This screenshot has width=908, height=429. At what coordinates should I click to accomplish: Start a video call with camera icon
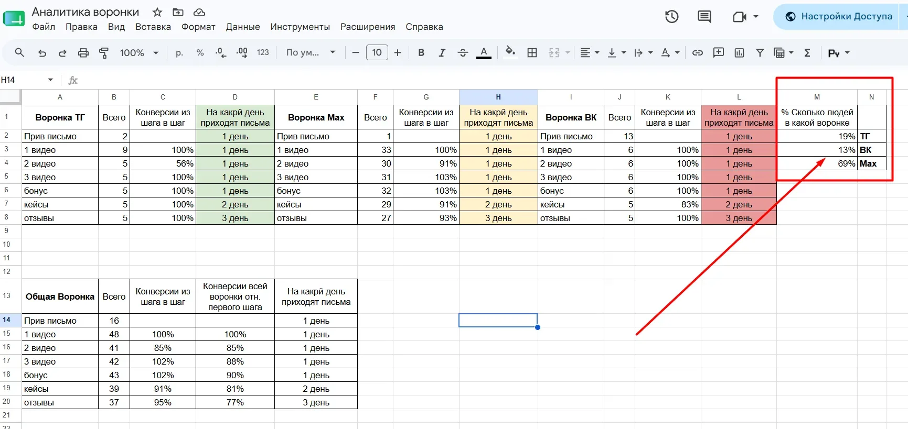tap(740, 17)
